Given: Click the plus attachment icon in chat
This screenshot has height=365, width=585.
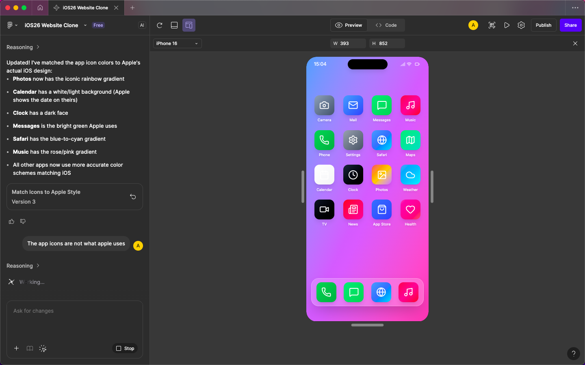Looking at the screenshot, I should tap(17, 348).
